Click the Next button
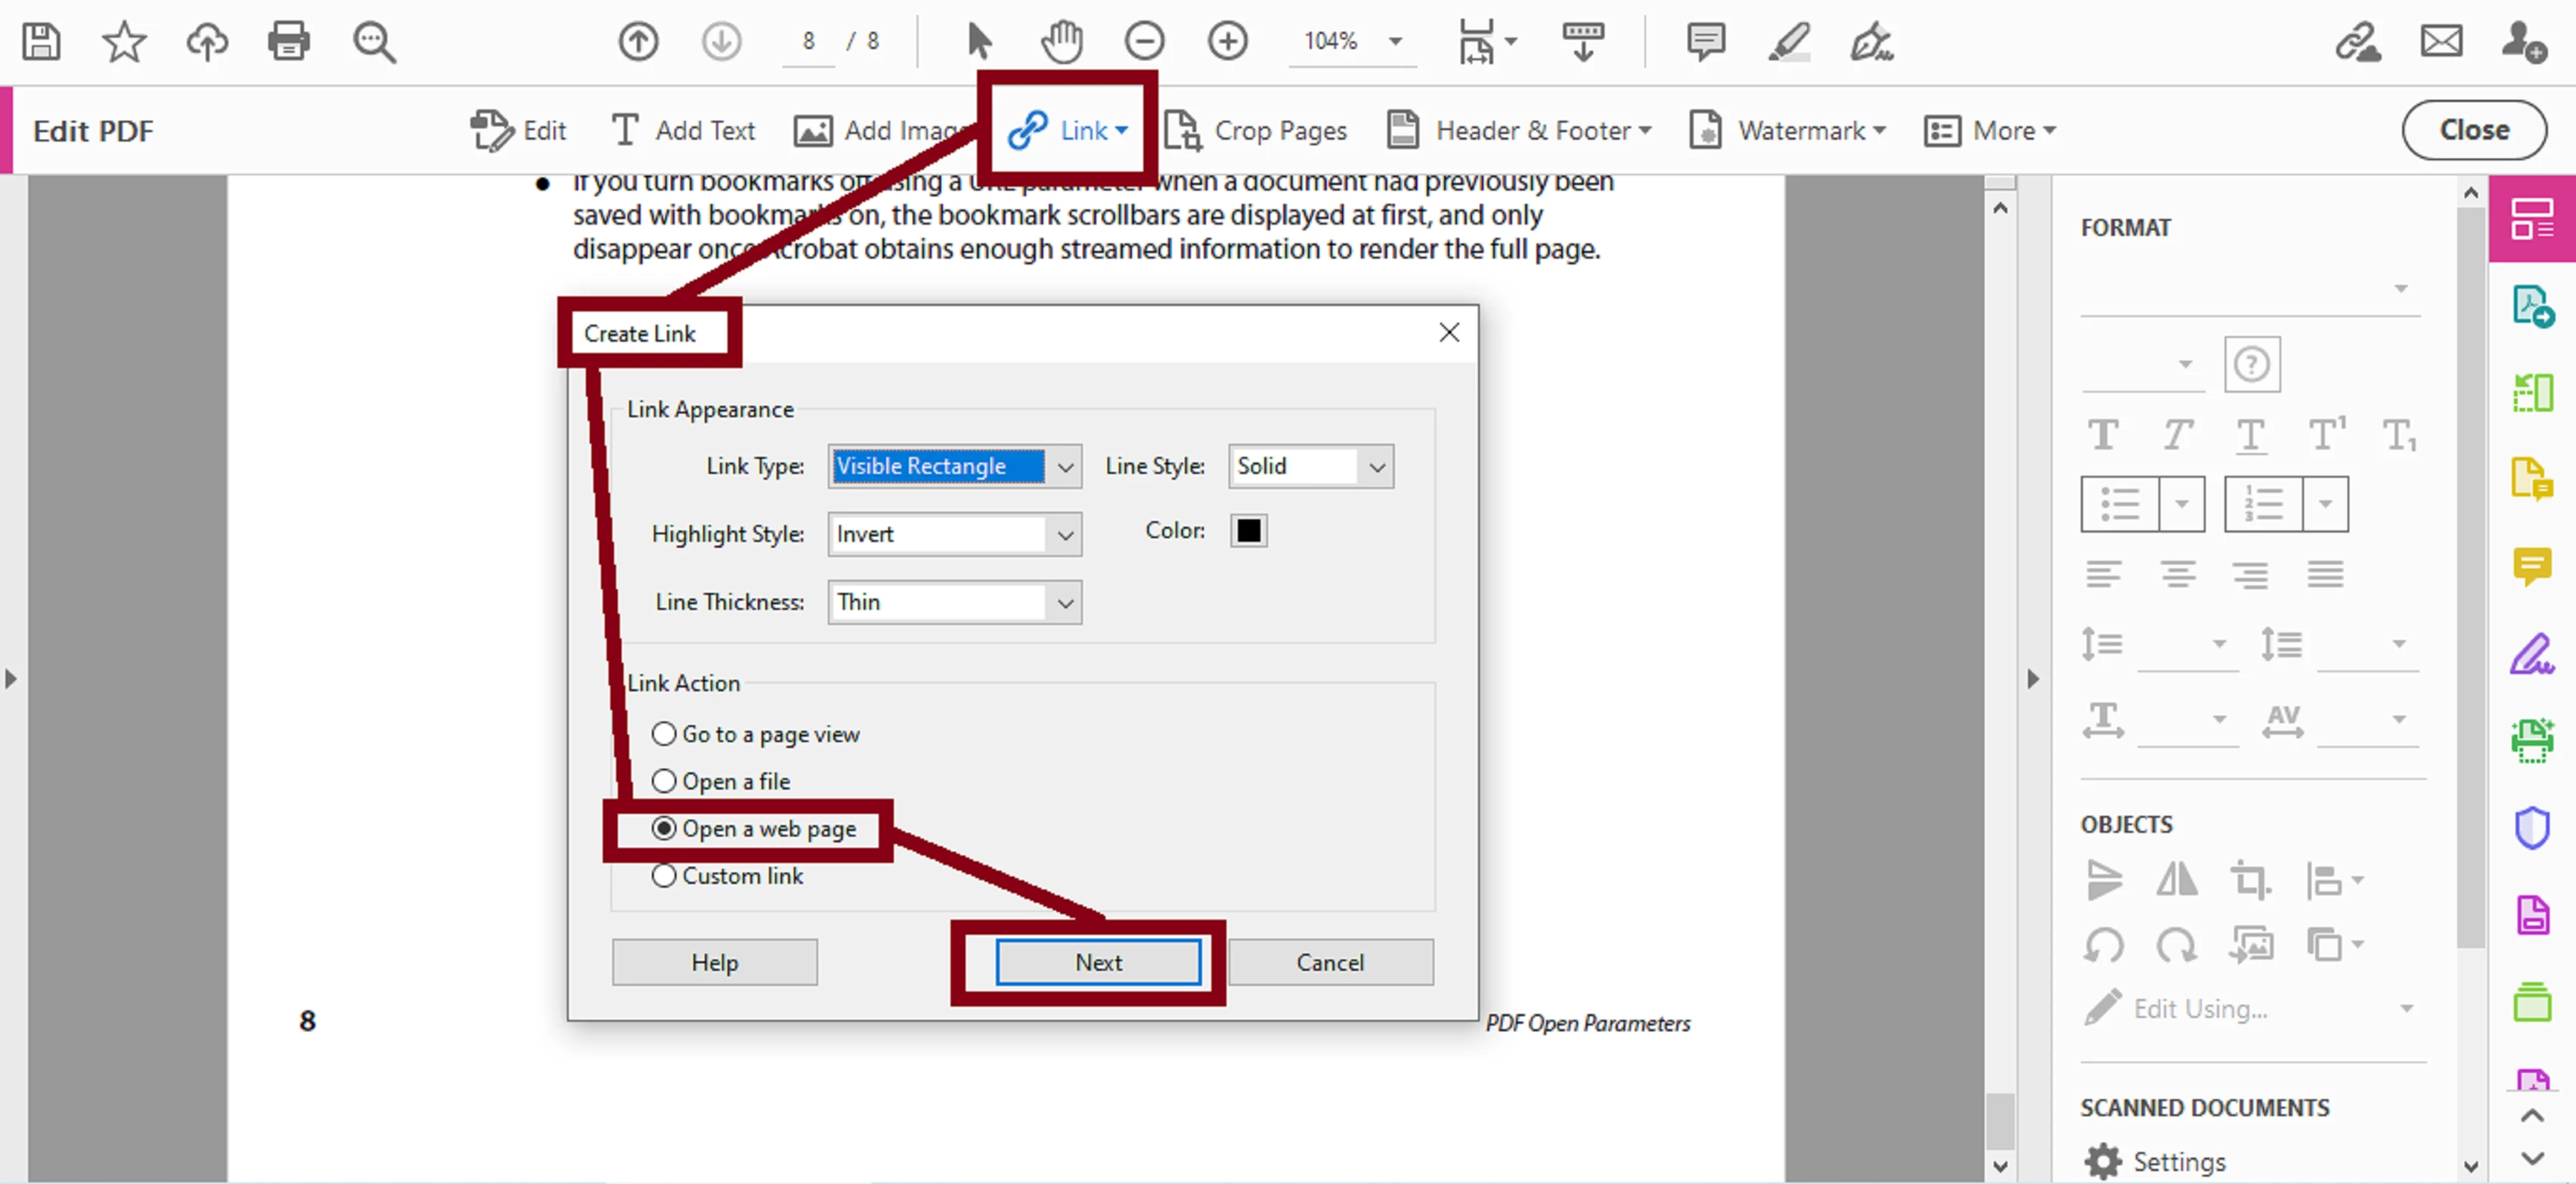The image size is (2576, 1184). click(1098, 962)
